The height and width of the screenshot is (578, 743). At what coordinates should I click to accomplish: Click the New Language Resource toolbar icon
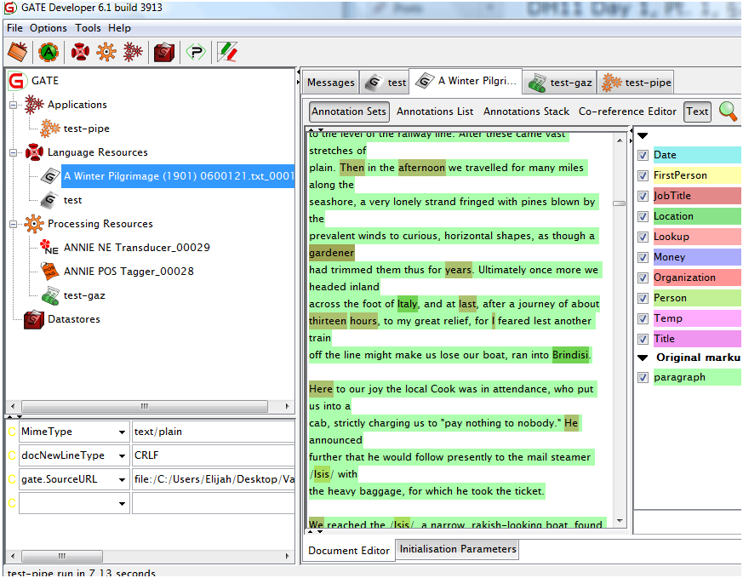pos(80,52)
